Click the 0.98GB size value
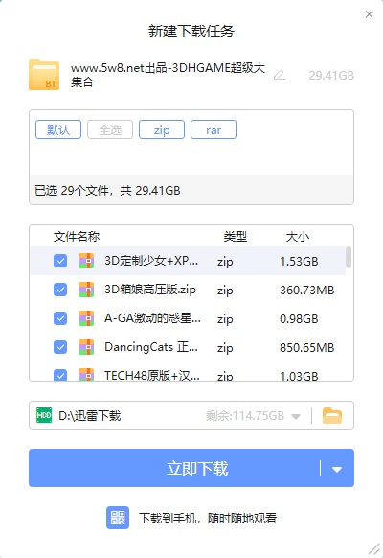383x558 pixels. (299, 319)
